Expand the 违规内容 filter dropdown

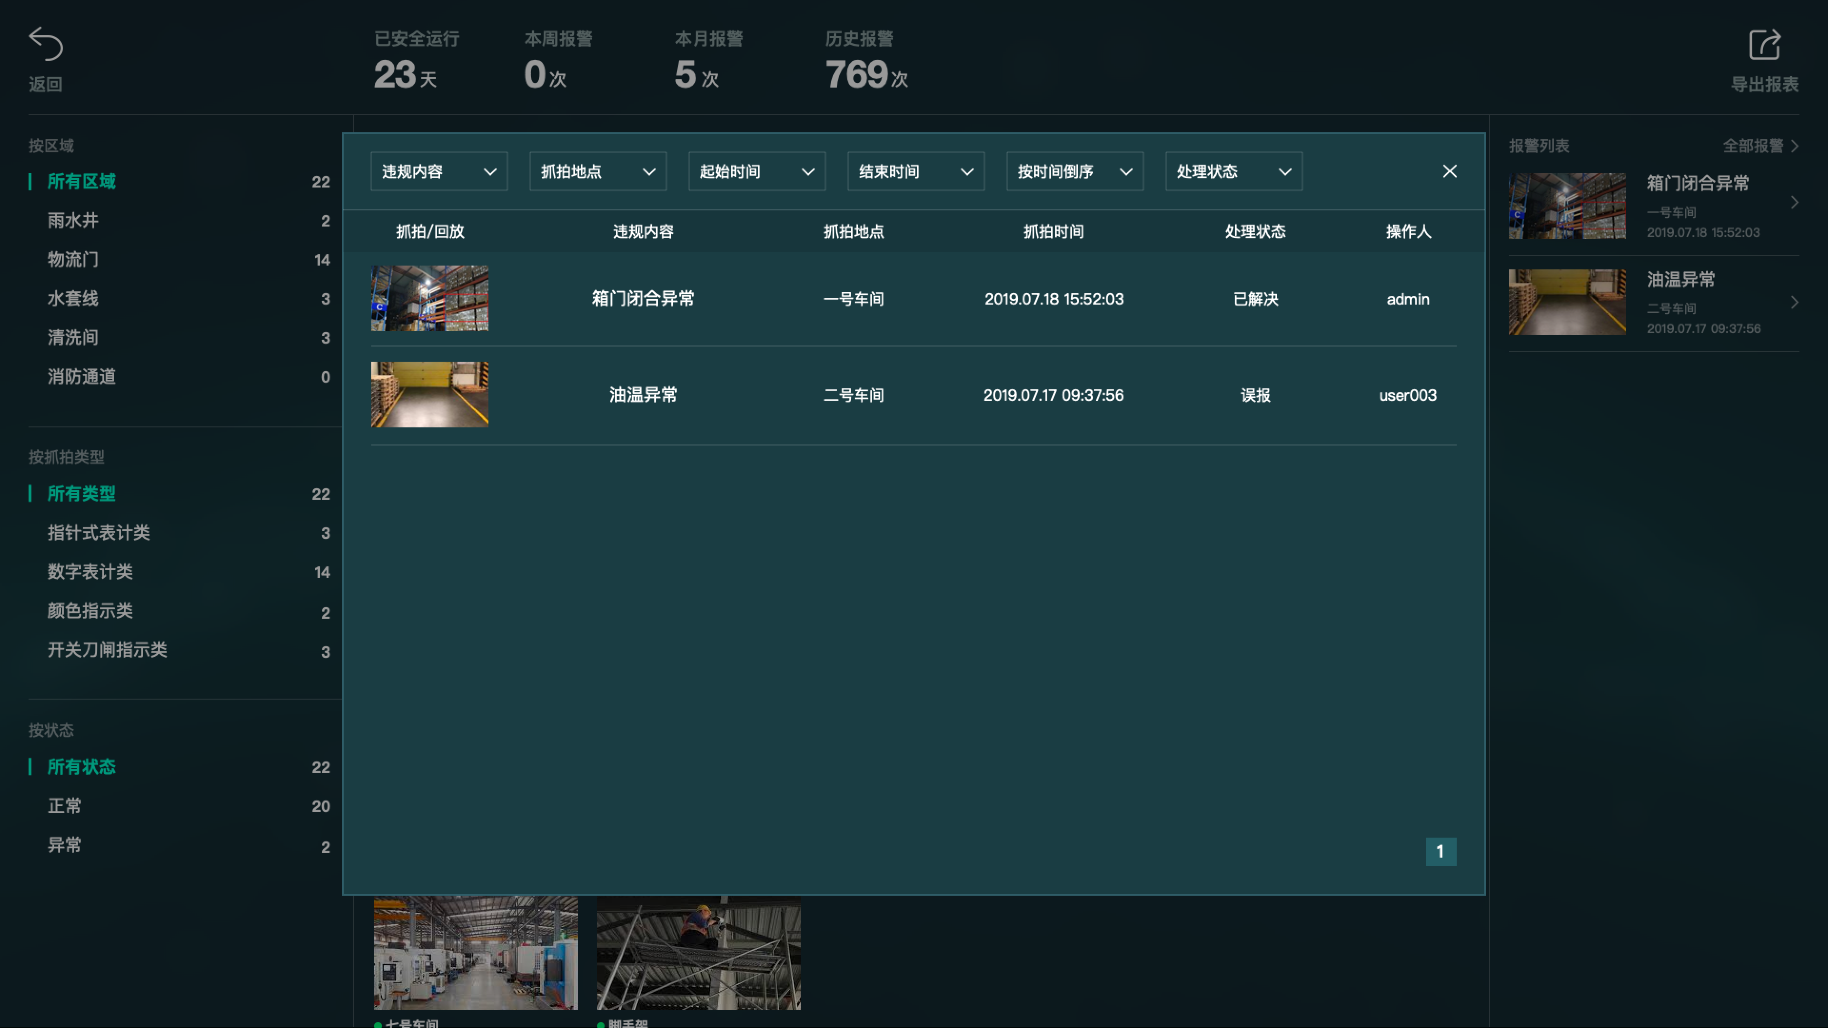(438, 172)
